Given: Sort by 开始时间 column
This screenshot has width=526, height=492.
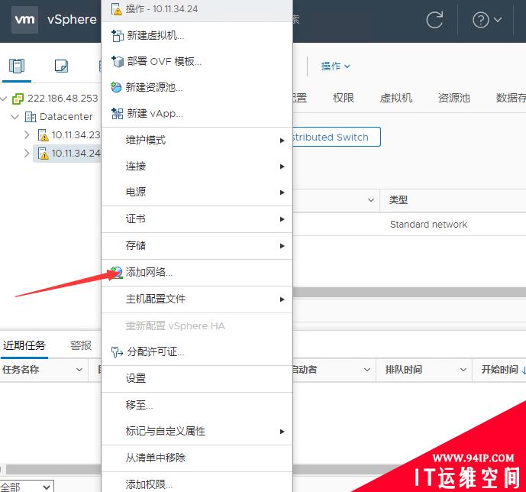Looking at the screenshot, I should [x=500, y=370].
